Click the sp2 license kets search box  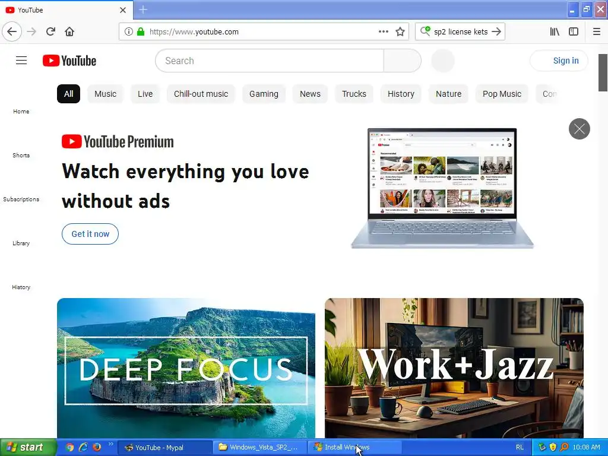click(461, 32)
